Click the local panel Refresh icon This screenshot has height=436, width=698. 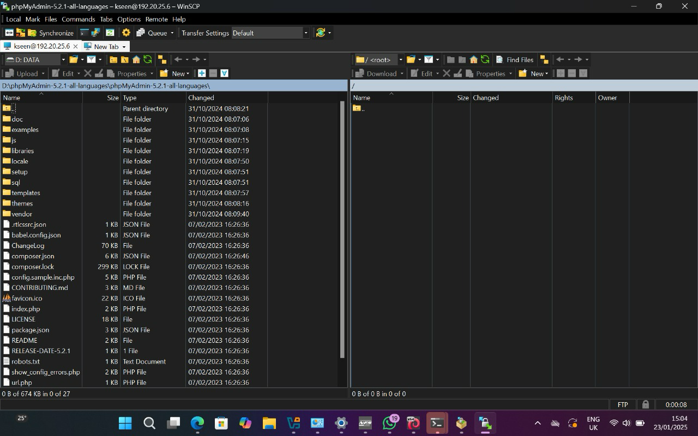pyautogui.click(x=147, y=59)
